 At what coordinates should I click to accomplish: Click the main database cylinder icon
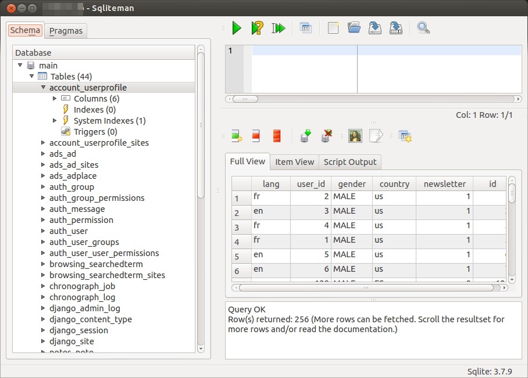31,65
